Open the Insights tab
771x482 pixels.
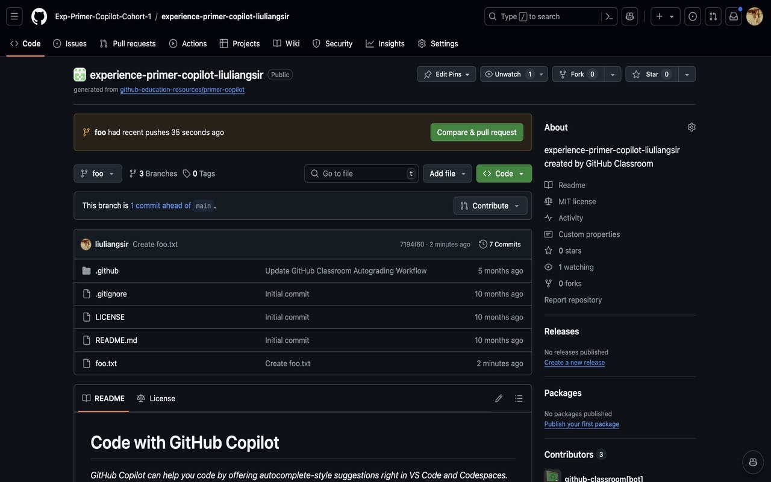pyautogui.click(x=385, y=43)
